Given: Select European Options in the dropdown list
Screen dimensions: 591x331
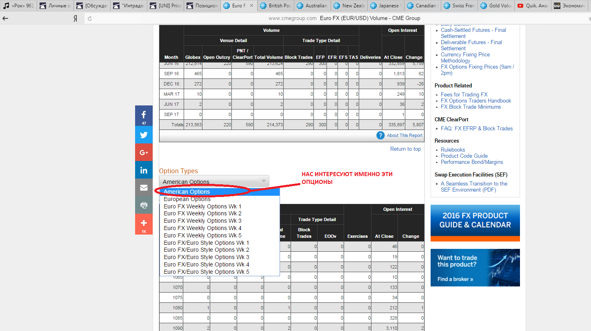Looking at the screenshot, I should [x=220, y=199].
